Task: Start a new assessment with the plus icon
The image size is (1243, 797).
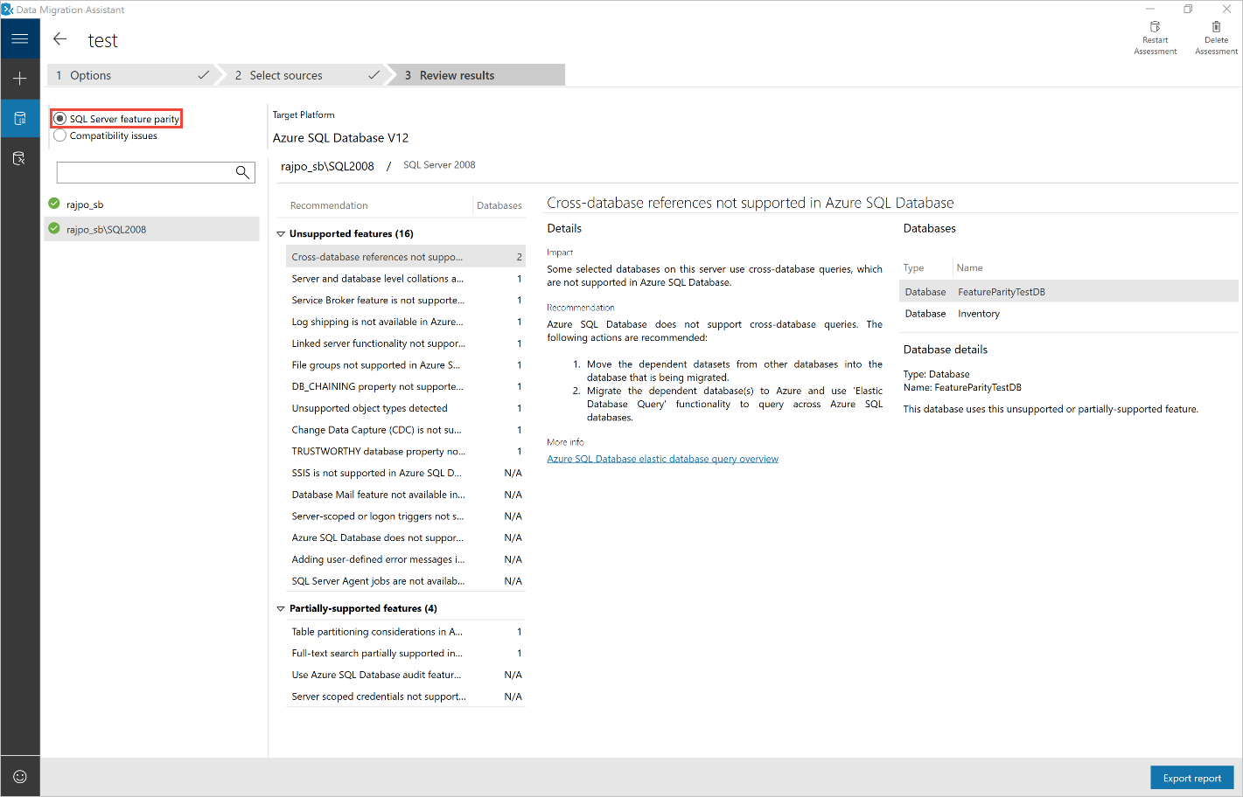Action: [19, 79]
